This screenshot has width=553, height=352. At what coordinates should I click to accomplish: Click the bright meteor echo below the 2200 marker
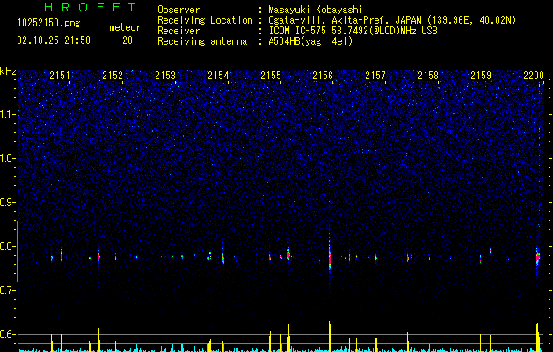tap(538, 257)
